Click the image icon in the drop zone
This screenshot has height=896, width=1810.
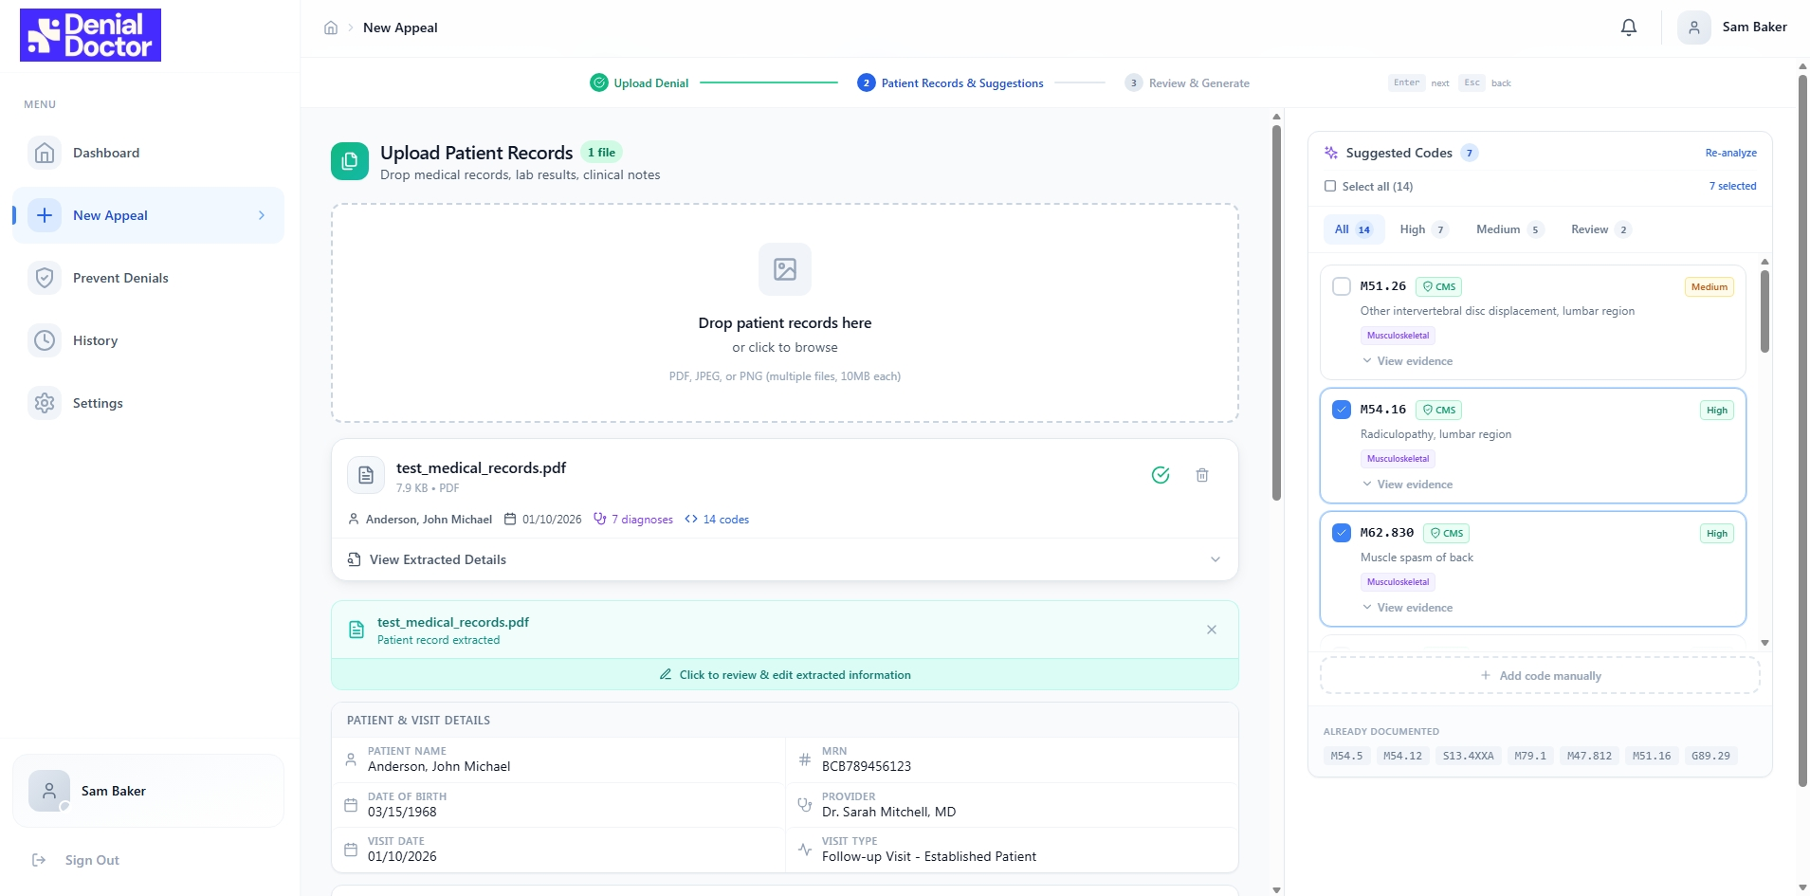tap(785, 269)
